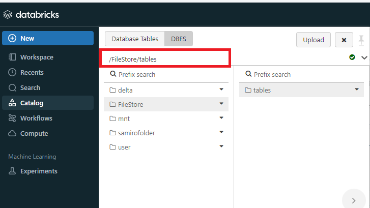Click the New button

click(48, 38)
